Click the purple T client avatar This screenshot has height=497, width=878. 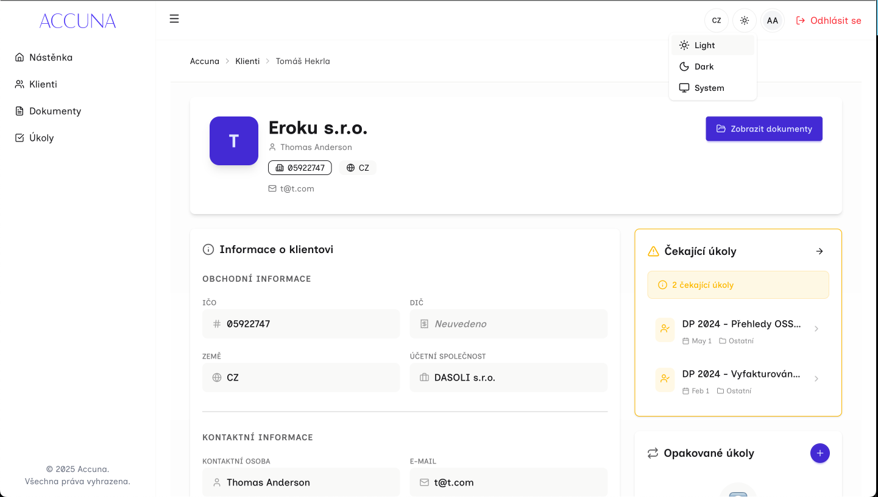pyautogui.click(x=234, y=141)
